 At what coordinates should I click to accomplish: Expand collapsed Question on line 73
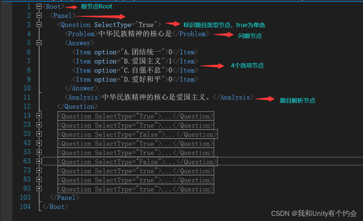39,170
